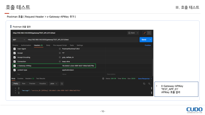Select the Raw response view
The height and width of the screenshot is (115, 205).
click(24, 84)
